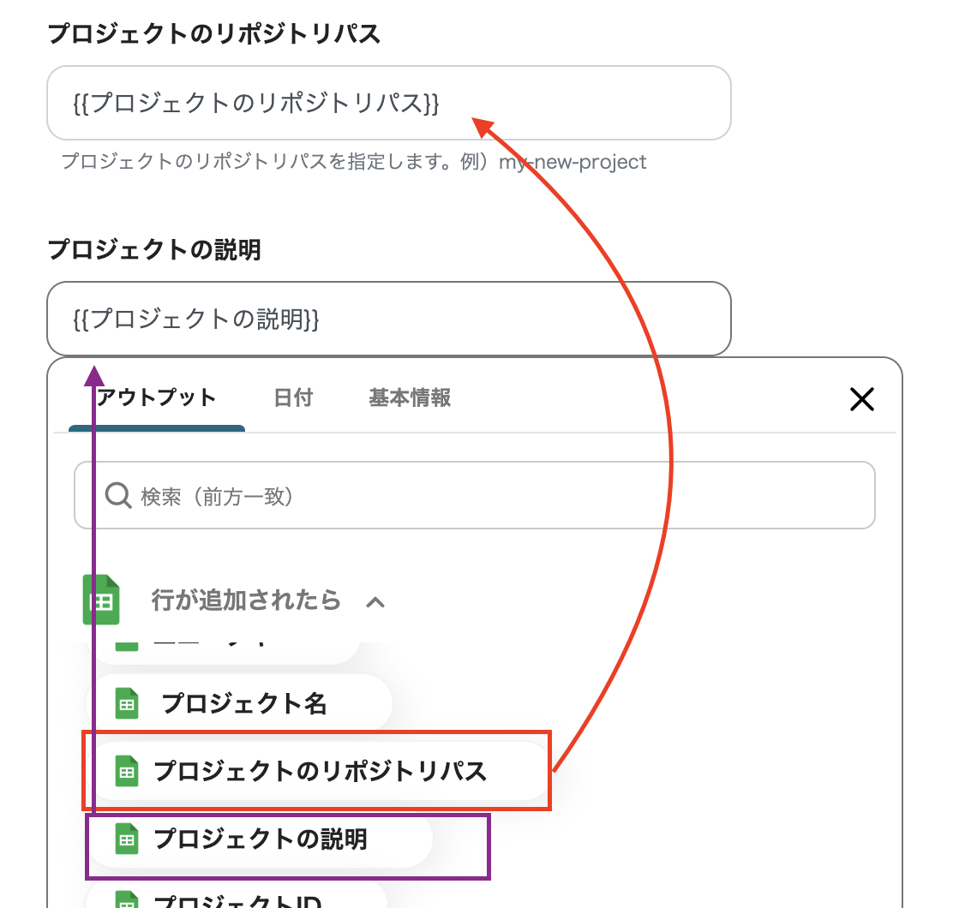Click the sheet icon on the プロジェクト名 chip

coord(127,704)
